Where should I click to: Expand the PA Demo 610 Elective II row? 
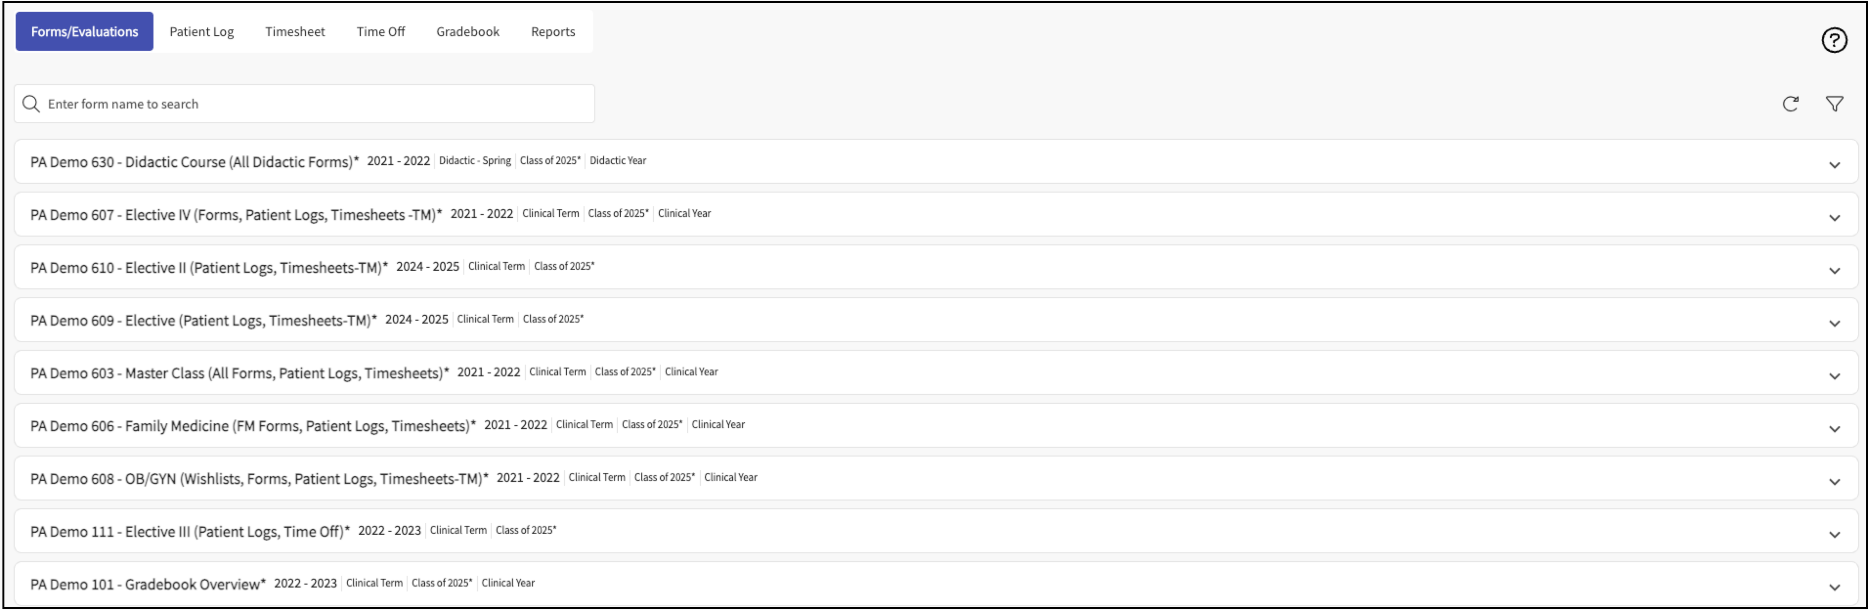(1834, 271)
